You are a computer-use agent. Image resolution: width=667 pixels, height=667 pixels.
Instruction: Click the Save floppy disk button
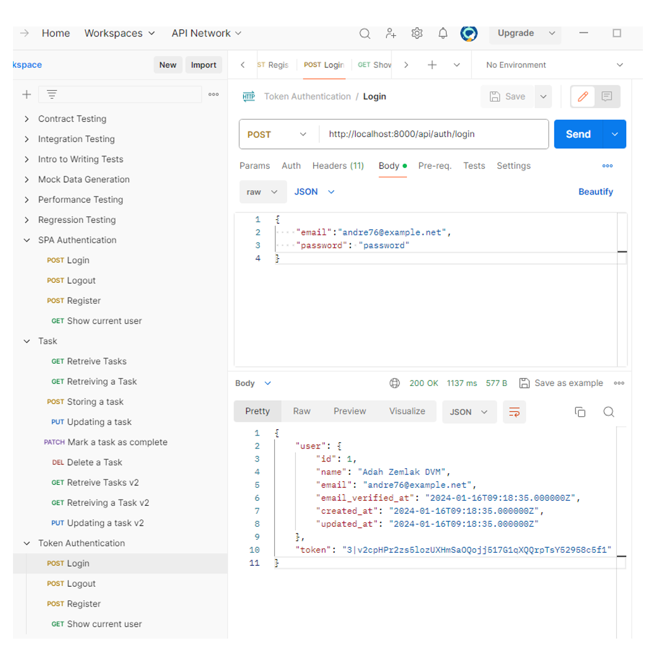[508, 96]
